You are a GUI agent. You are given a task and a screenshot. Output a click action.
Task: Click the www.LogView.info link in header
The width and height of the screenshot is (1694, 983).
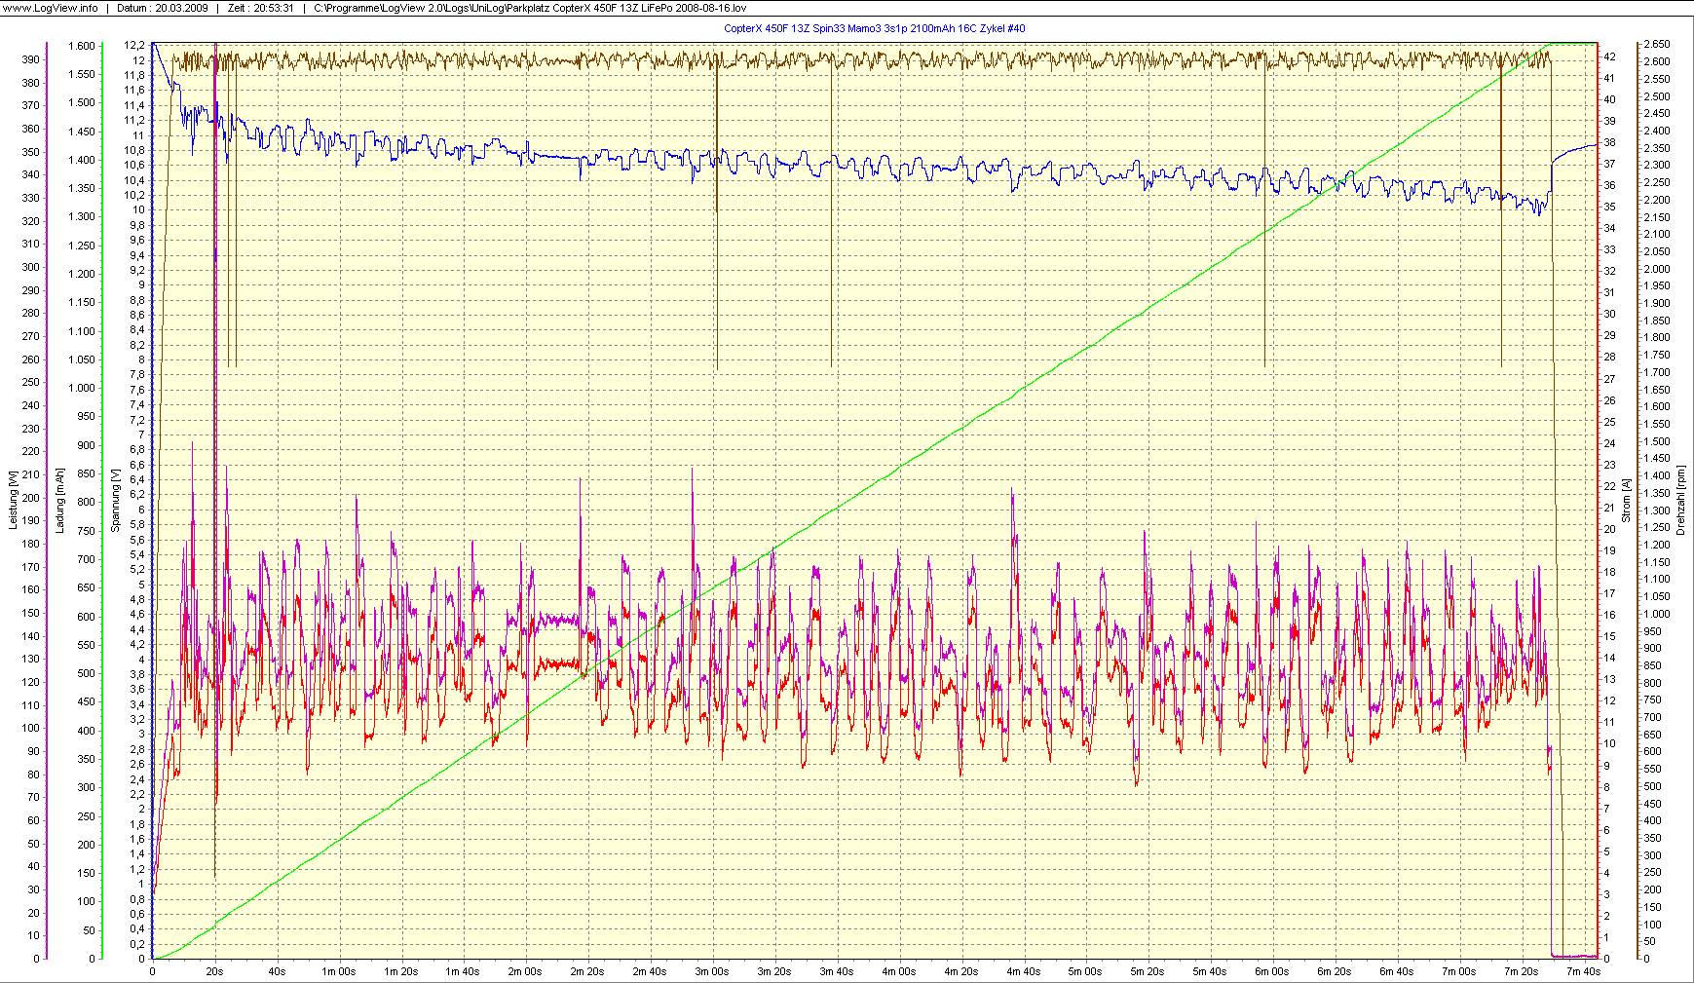[x=49, y=8]
